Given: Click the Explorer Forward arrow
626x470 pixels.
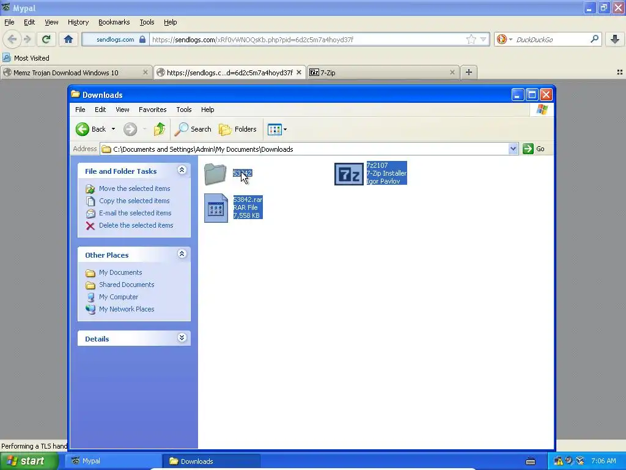Looking at the screenshot, I should click(130, 129).
